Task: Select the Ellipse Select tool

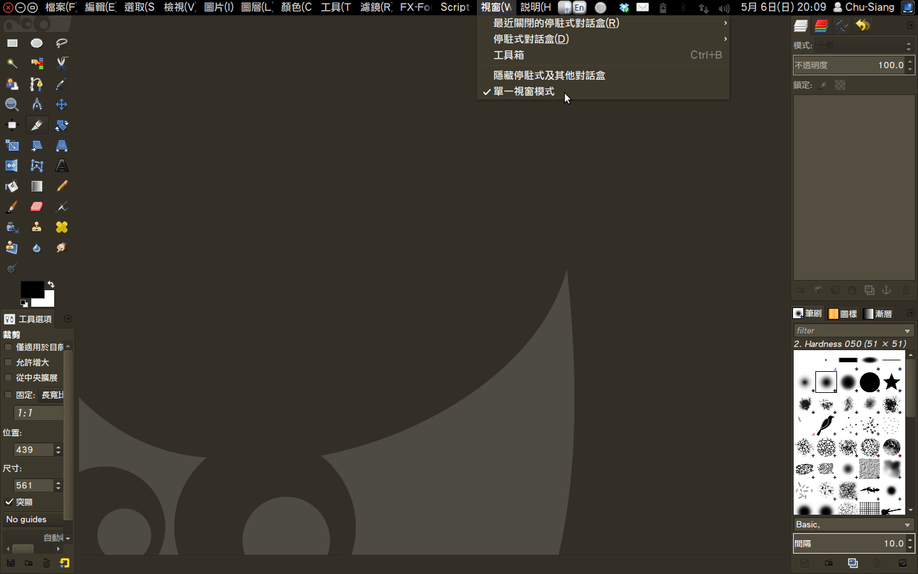Action: (x=37, y=43)
